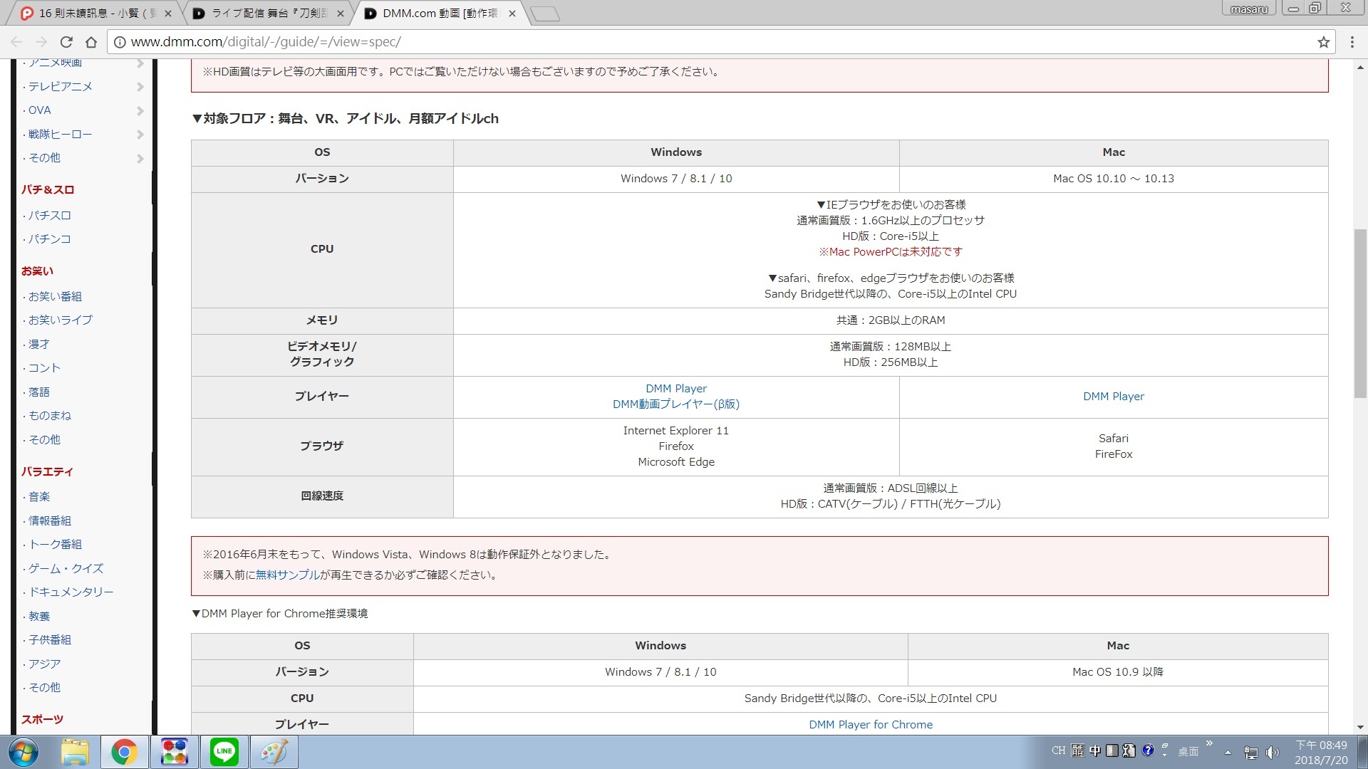
Task: Open a new tab button
Action: [x=545, y=14]
